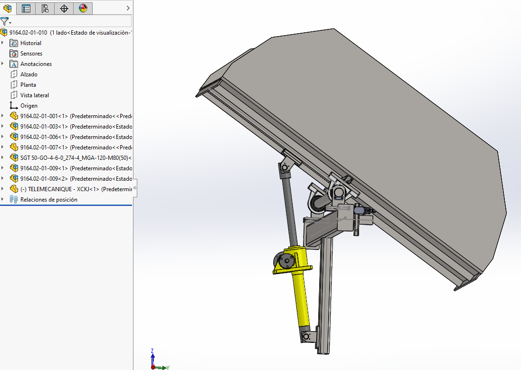Click the chevron to show more panel tabs
This screenshot has height=370, width=521.
[x=128, y=8]
